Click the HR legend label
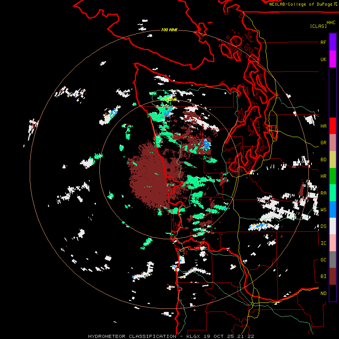The width and height of the screenshot is (339, 339). tap(323, 176)
